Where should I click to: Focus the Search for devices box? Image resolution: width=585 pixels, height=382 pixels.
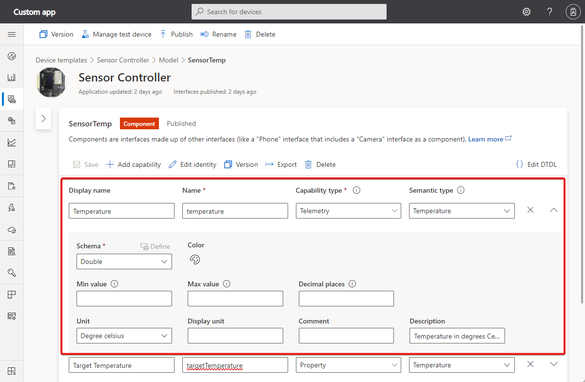coord(289,12)
